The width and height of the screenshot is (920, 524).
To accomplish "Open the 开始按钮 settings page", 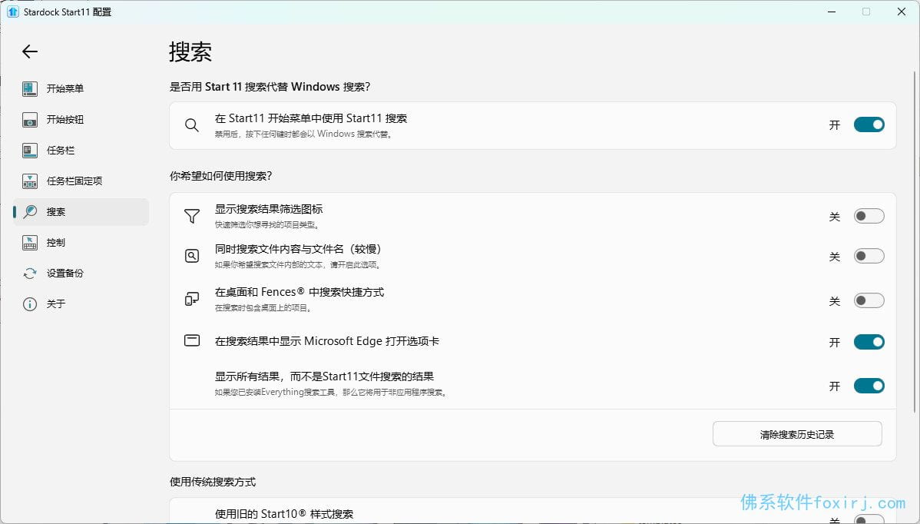I will (81, 120).
